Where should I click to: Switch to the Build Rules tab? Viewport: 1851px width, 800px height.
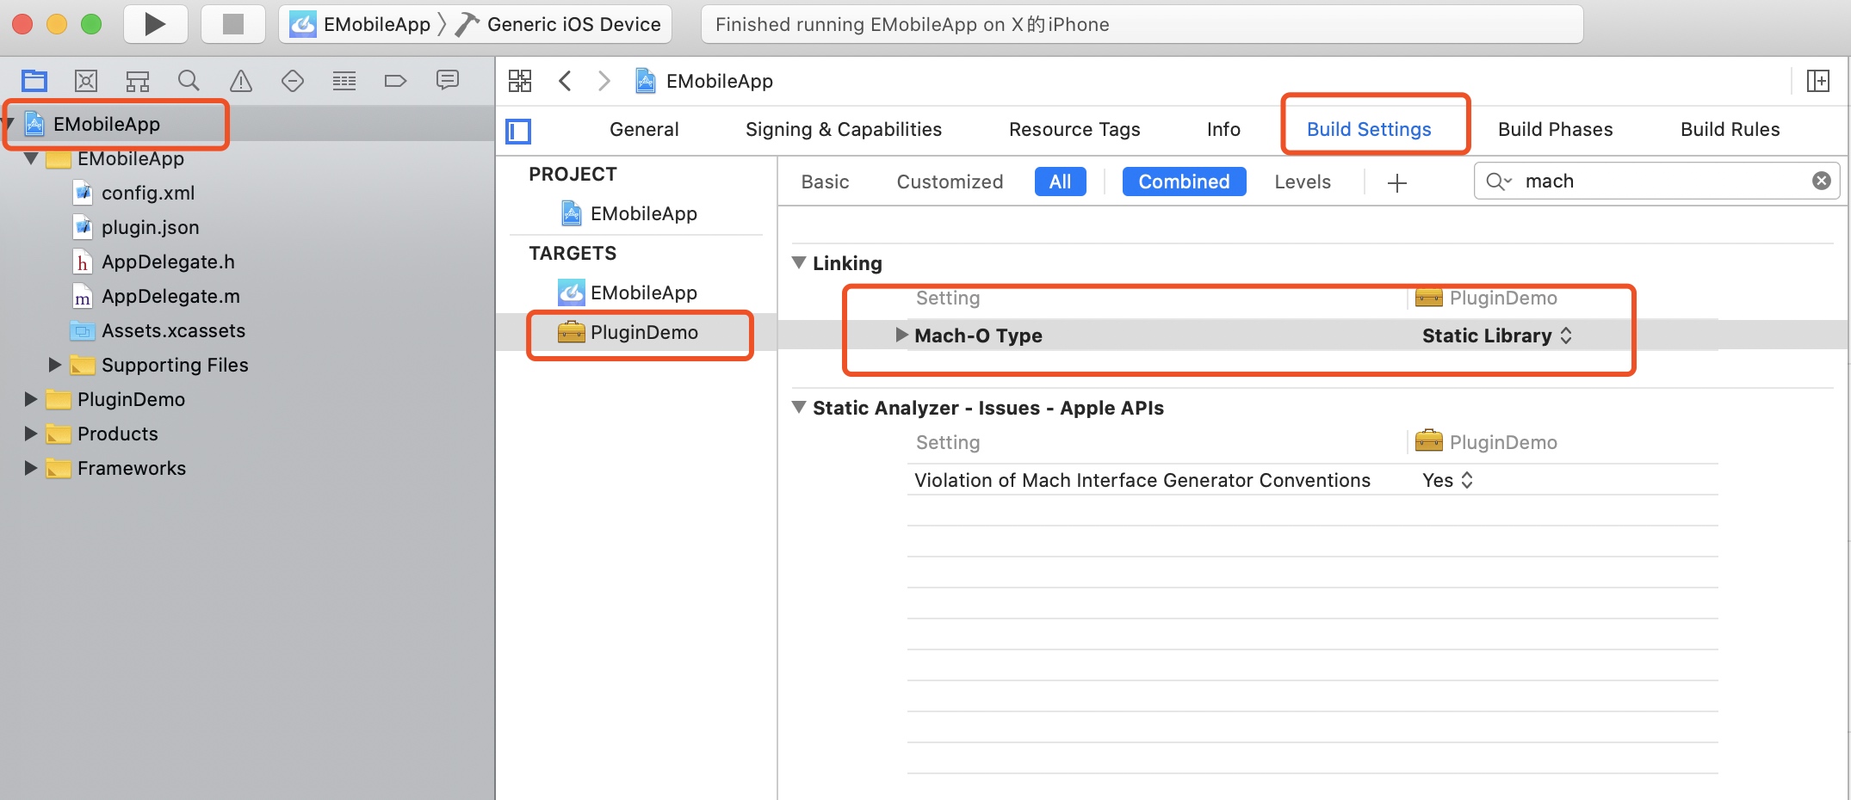[x=1730, y=129]
